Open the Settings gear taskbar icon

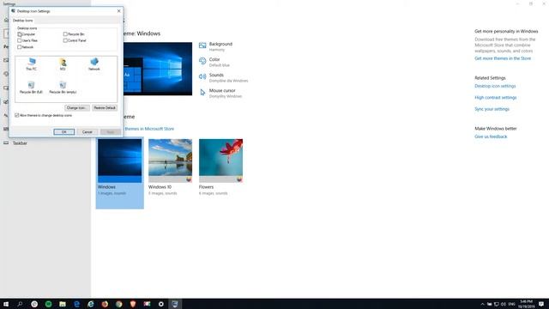pos(161,304)
